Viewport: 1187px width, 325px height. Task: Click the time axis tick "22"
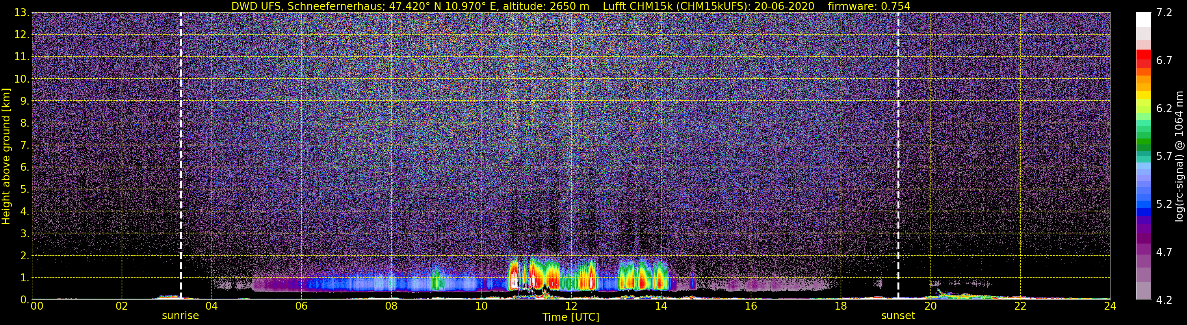pos(1020,307)
